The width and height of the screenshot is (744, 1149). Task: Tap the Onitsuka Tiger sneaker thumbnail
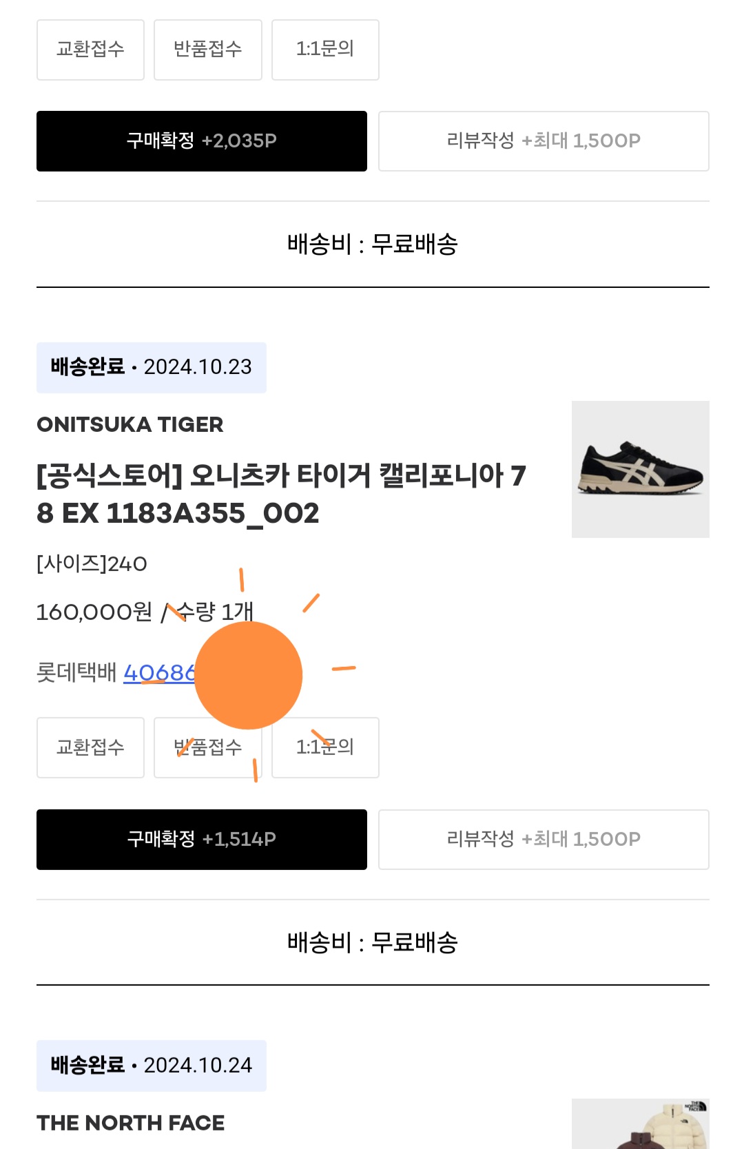640,469
